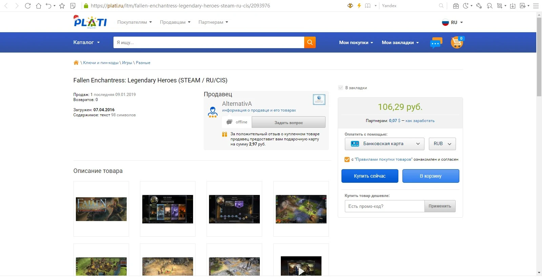Click the browser back arrow
Image resolution: width=542 pixels, height=277 pixels.
pyautogui.click(x=6, y=6)
